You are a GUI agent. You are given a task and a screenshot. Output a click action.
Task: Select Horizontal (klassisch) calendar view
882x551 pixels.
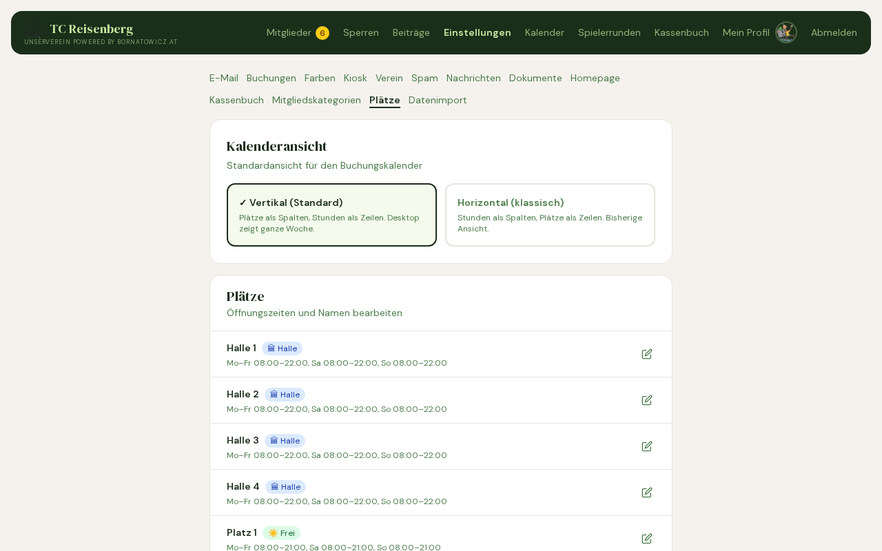pos(550,215)
